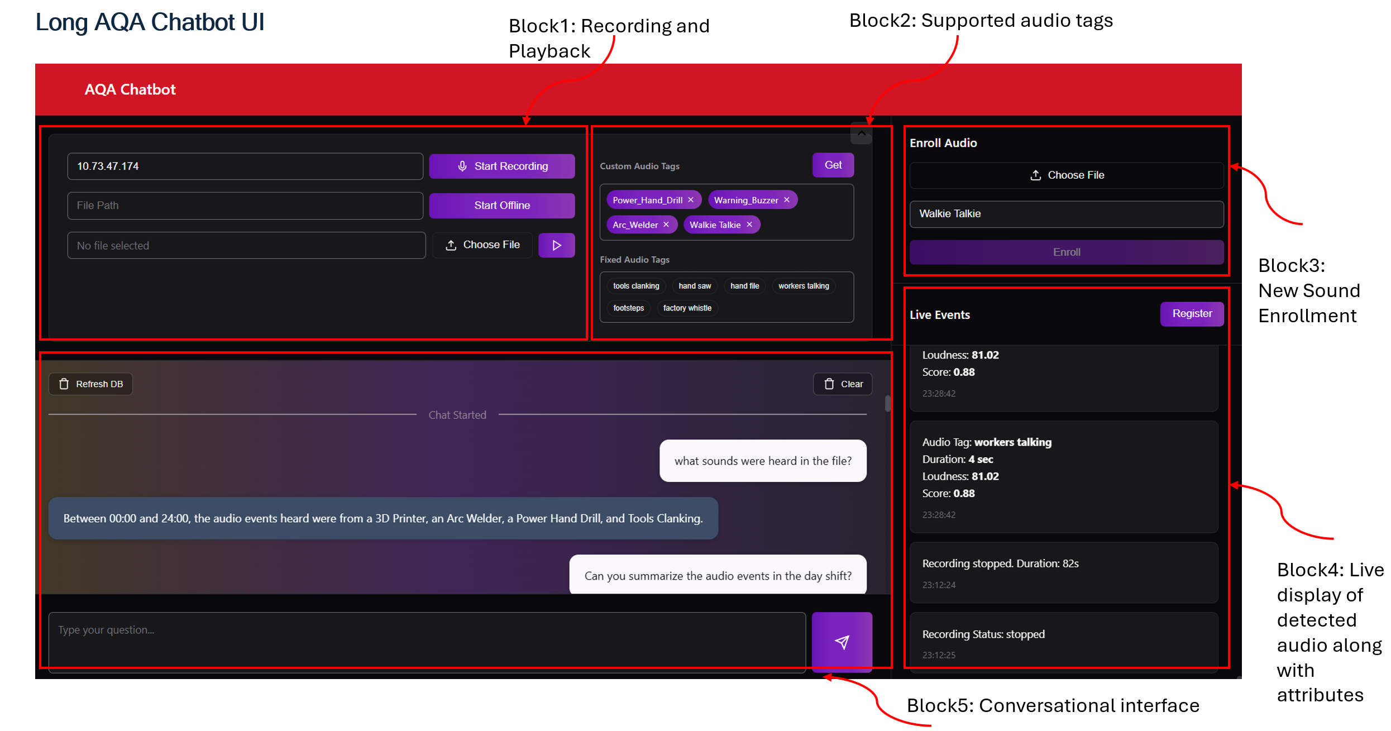Open Choose File under Enroll Audio
Image resolution: width=1391 pixels, height=731 pixels.
1066,175
